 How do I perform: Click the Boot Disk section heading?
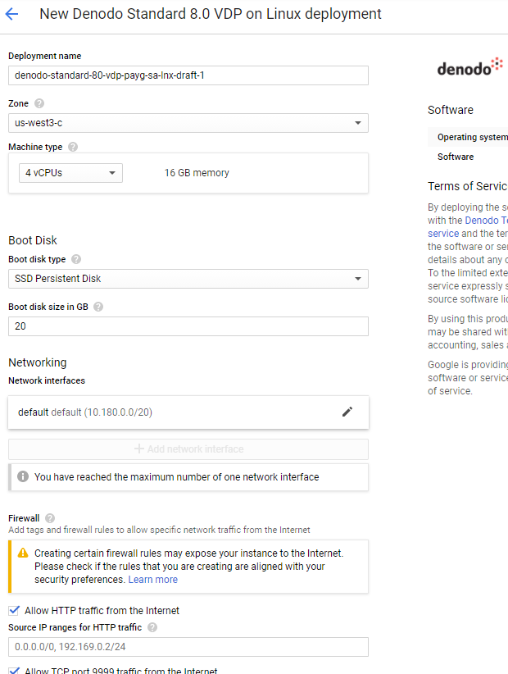(x=33, y=240)
